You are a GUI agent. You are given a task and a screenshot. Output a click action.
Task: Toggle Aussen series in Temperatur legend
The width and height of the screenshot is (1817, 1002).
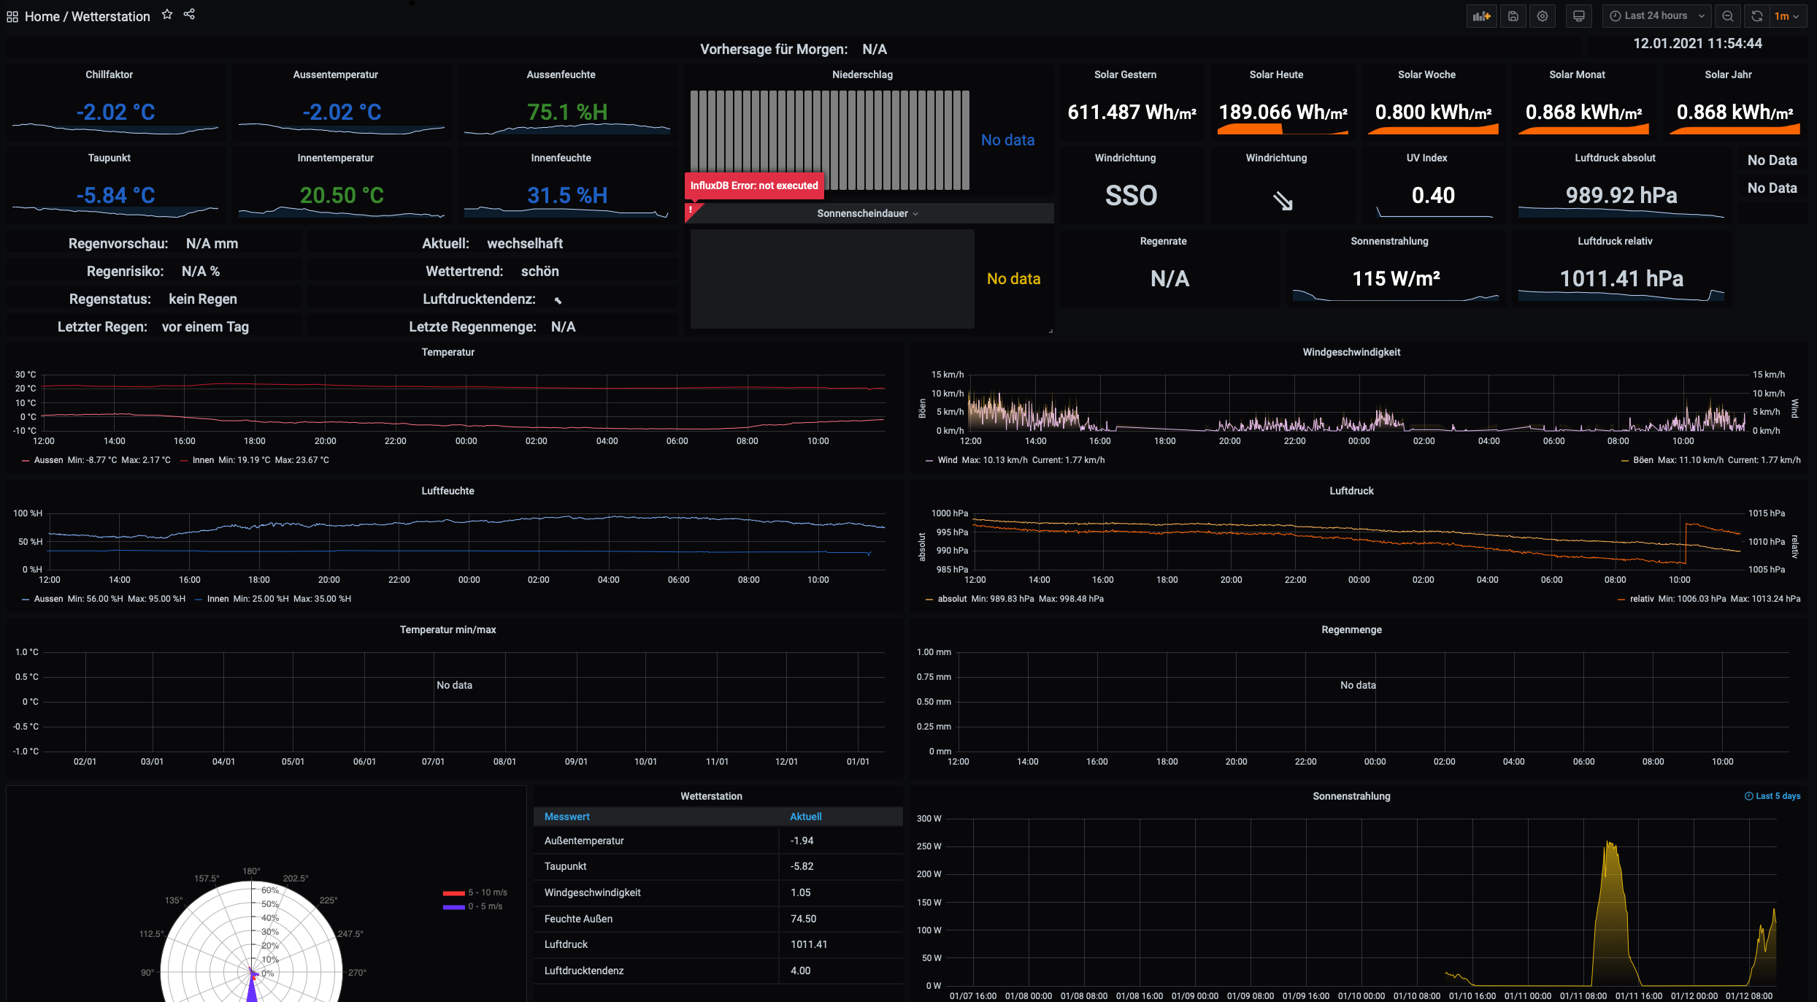[48, 460]
